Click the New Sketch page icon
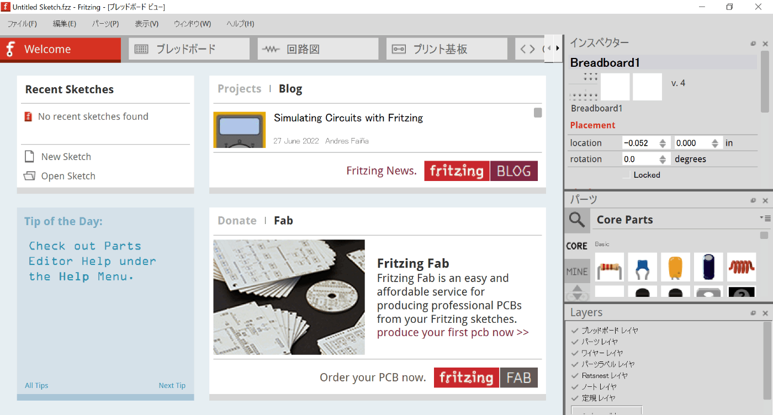 (x=30, y=157)
